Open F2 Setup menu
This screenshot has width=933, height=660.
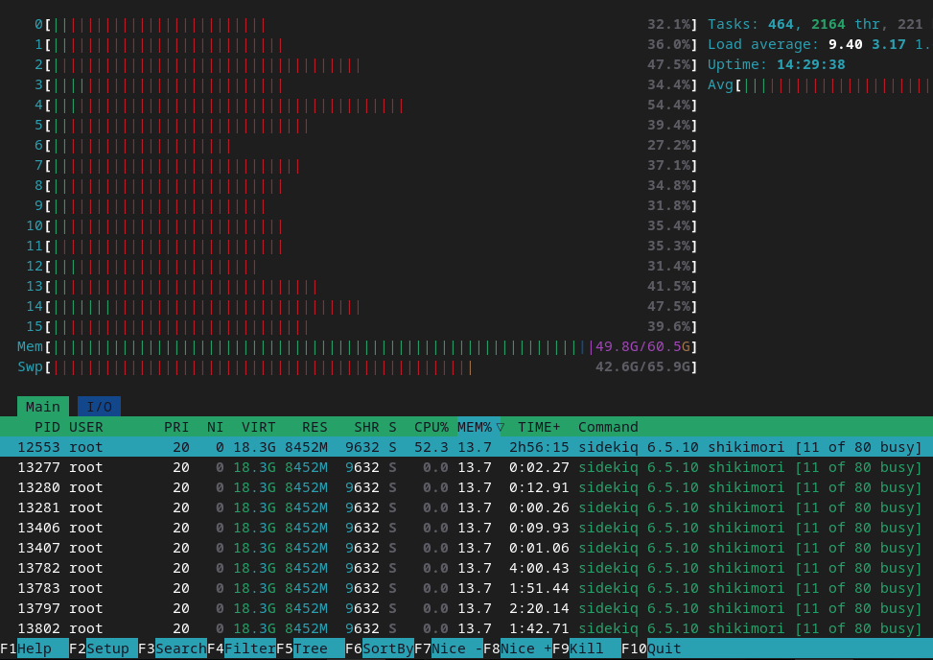[x=107, y=648]
